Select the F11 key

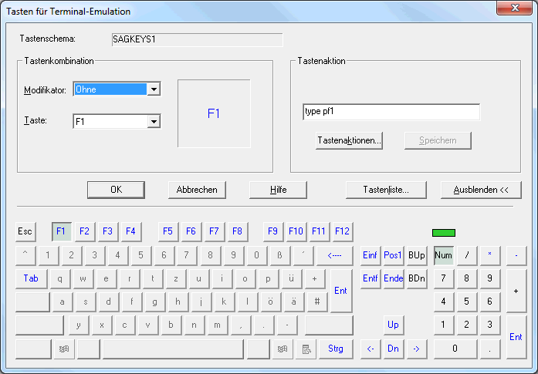(x=319, y=231)
